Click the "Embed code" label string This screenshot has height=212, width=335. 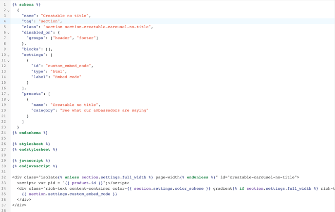(67, 77)
